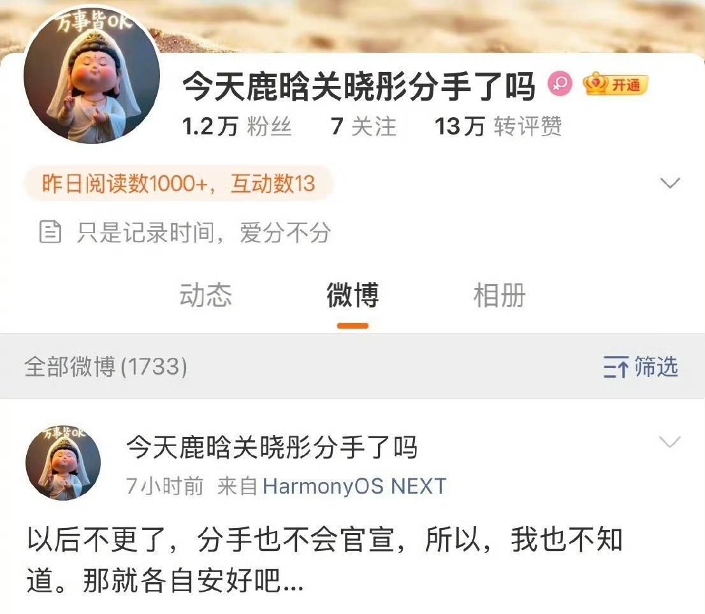705x614 pixels.
Task: Switch to the 相册 tab
Action: pyautogui.click(x=500, y=296)
